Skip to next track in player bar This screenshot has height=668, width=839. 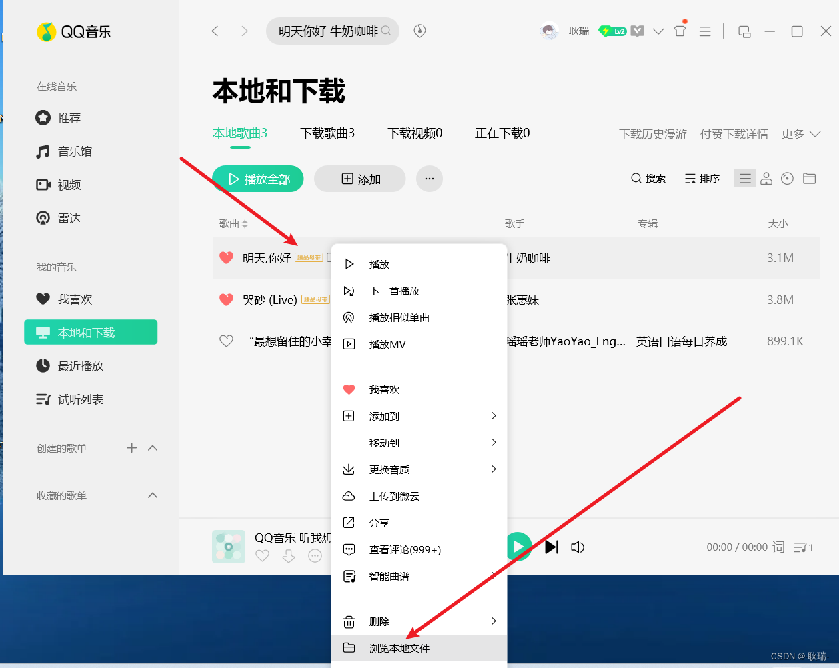click(552, 547)
